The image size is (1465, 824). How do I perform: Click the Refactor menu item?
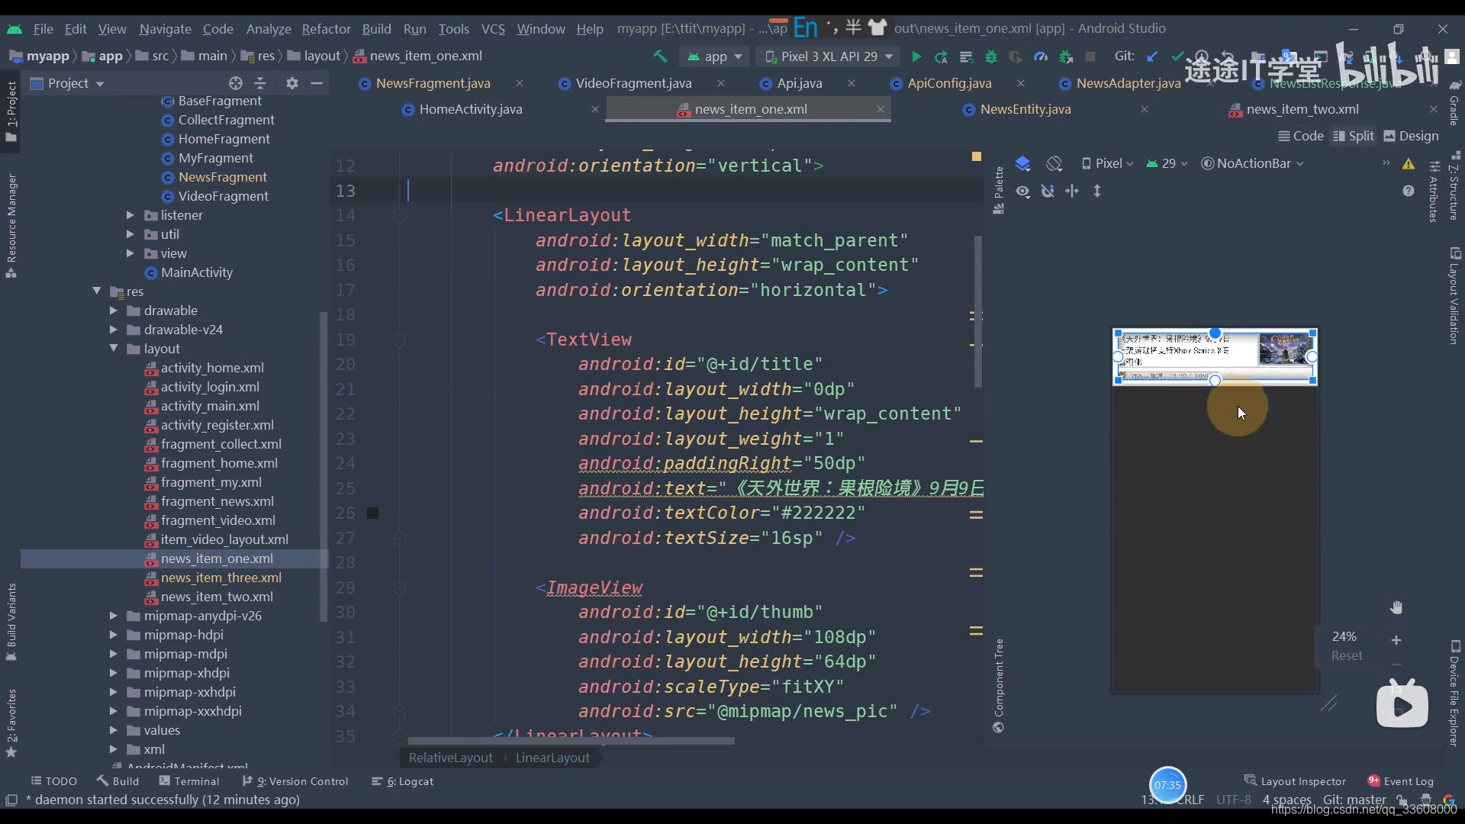click(326, 27)
